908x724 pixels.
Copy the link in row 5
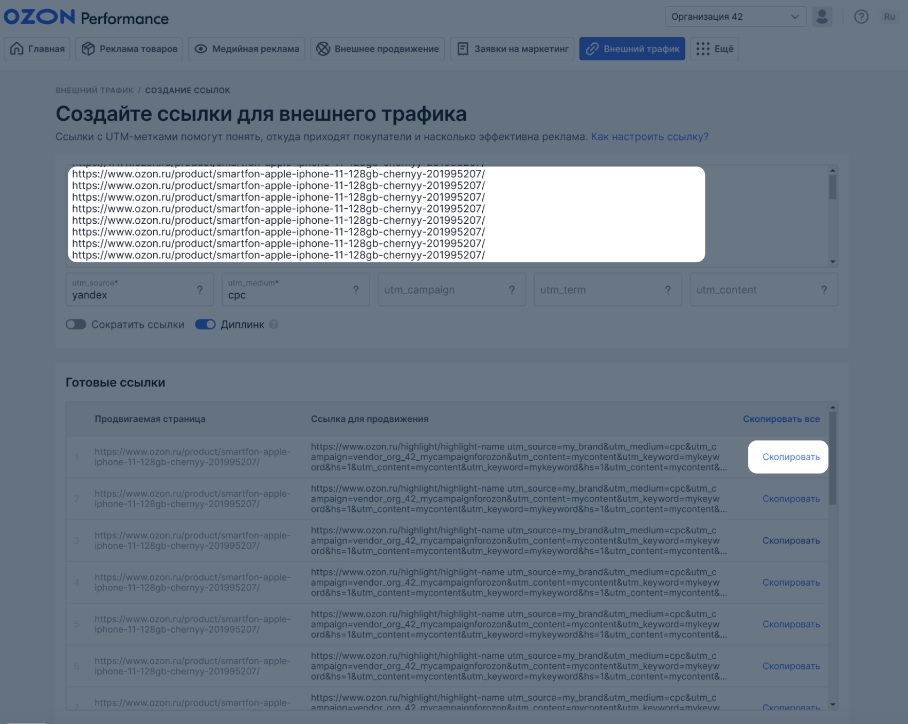[791, 624]
